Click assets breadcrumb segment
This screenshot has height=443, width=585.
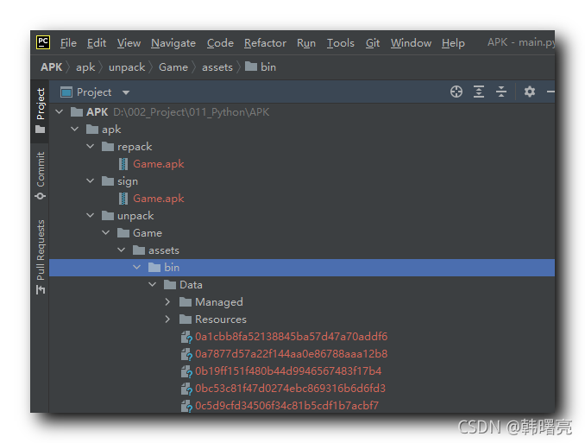click(x=217, y=67)
